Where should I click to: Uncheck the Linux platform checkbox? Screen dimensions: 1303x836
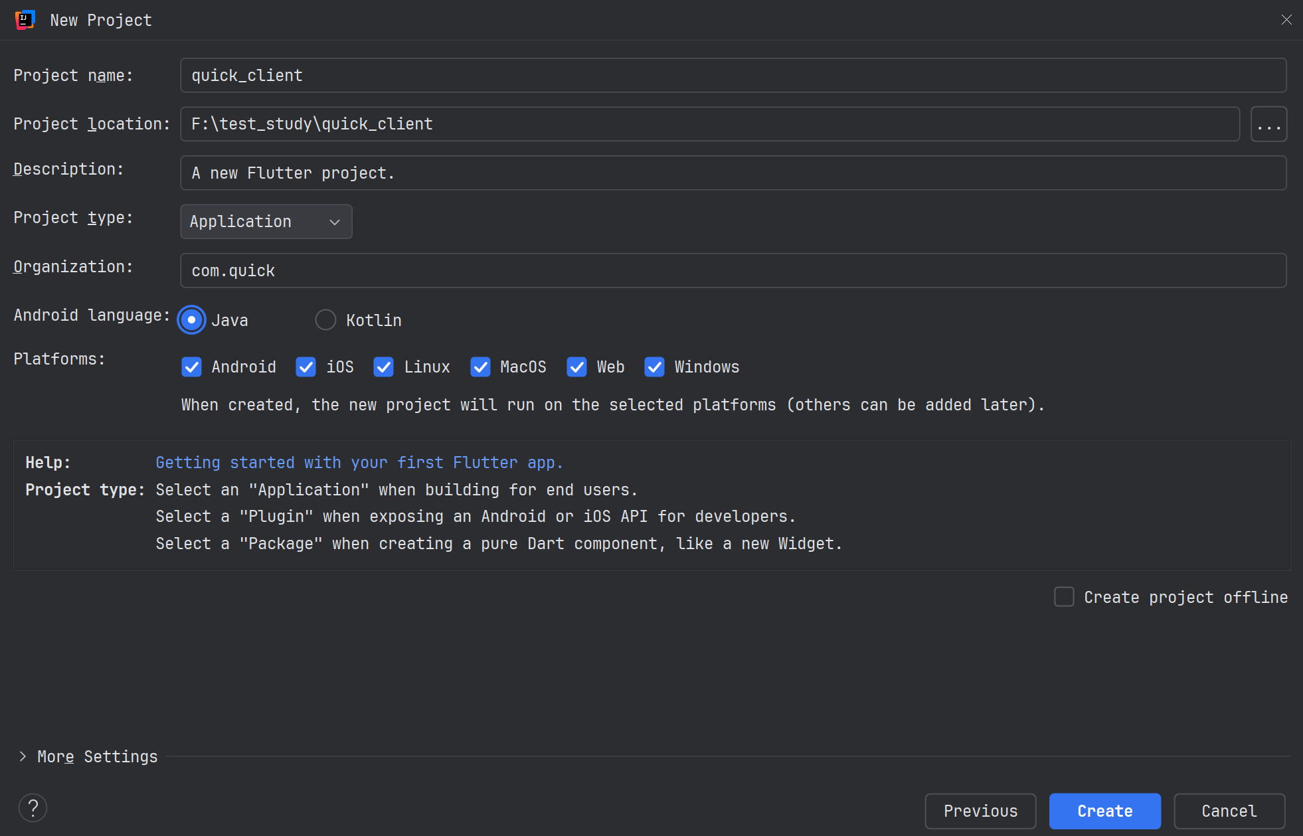383,367
